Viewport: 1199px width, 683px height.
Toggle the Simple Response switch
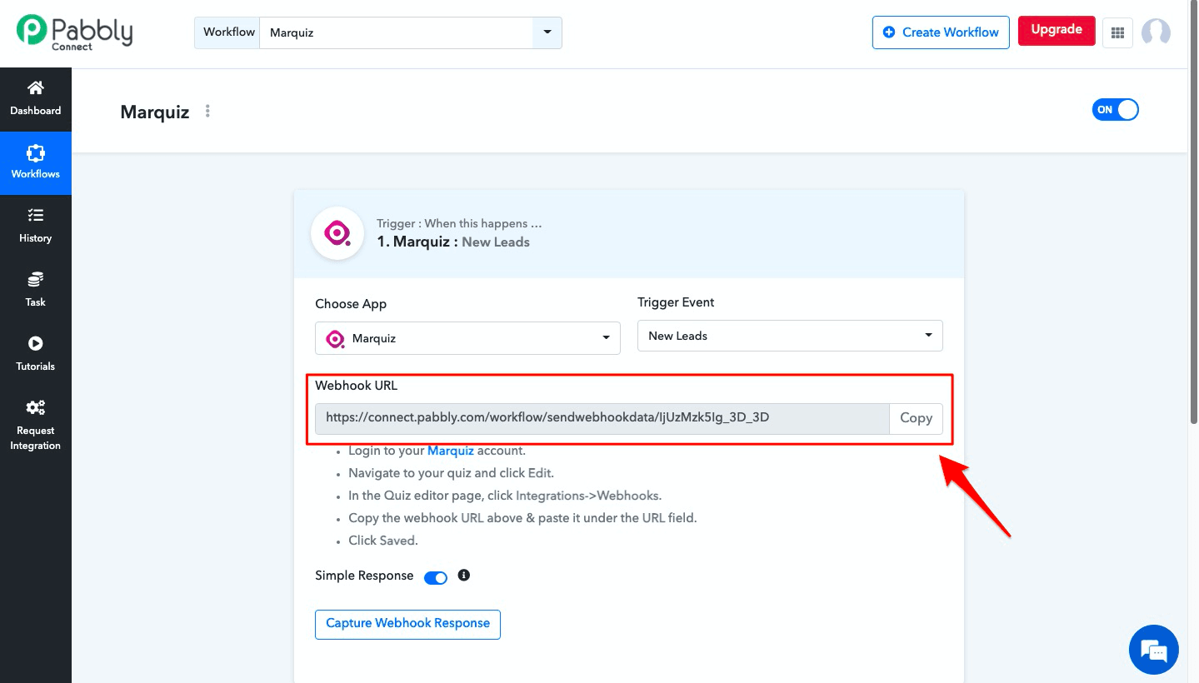436,578
